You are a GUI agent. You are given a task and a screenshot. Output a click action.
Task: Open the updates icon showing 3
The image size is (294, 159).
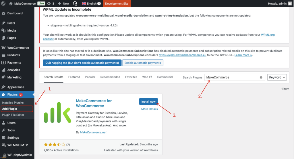click(49, 3)
